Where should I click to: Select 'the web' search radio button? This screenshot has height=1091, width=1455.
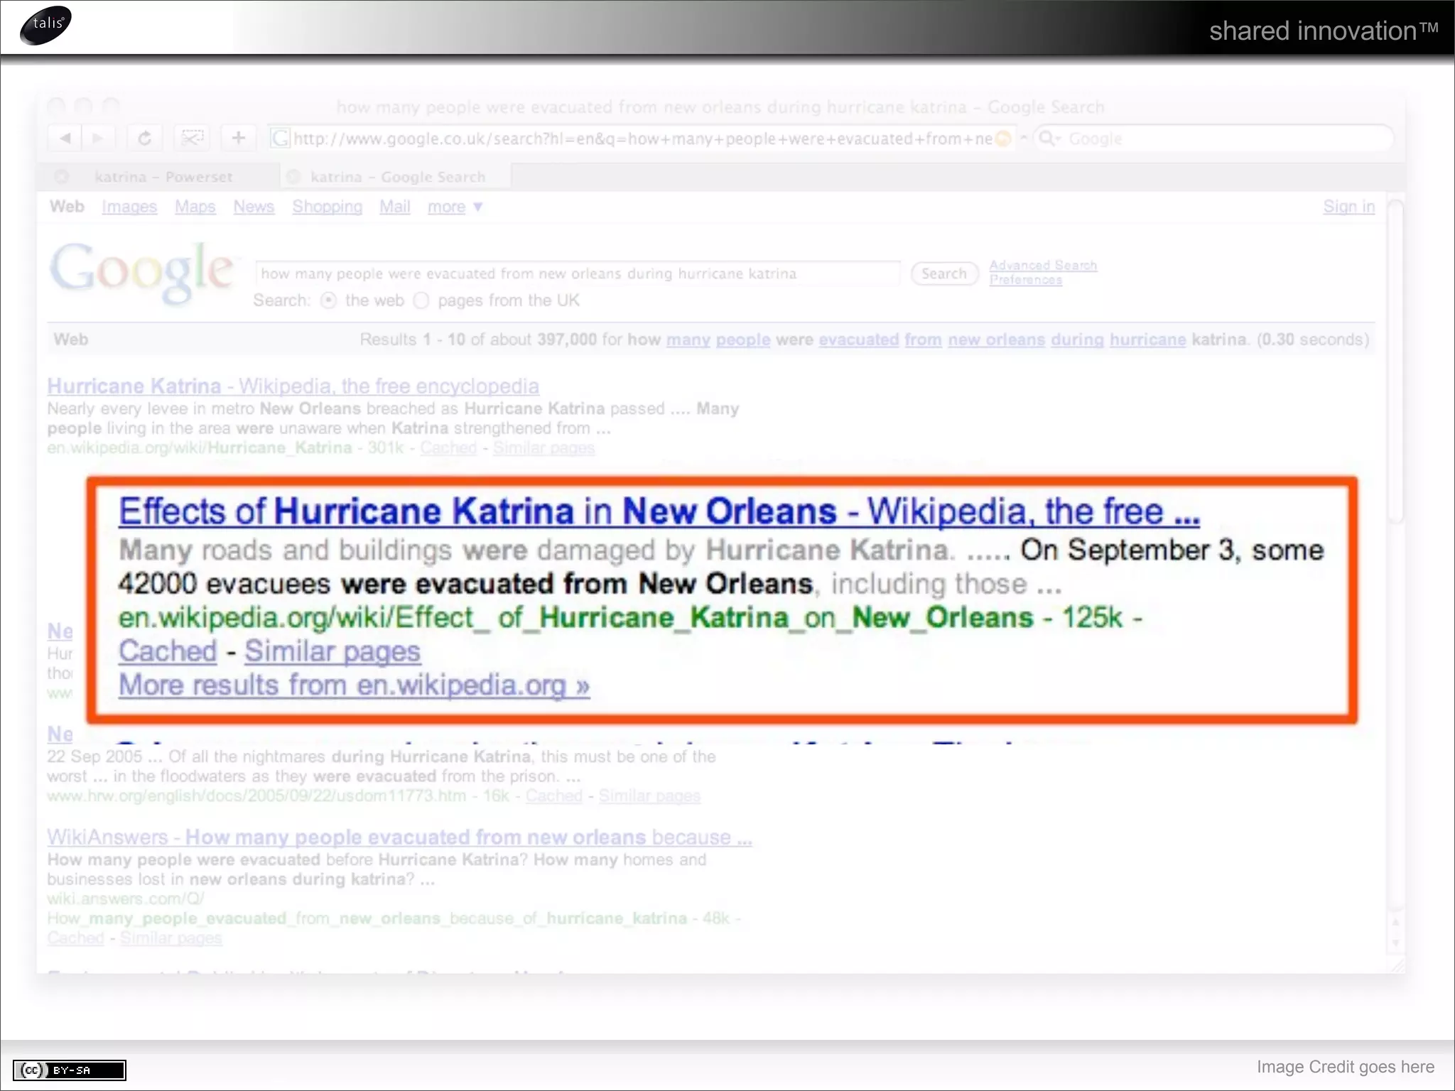pyautogui.click(x=328, y=300)
